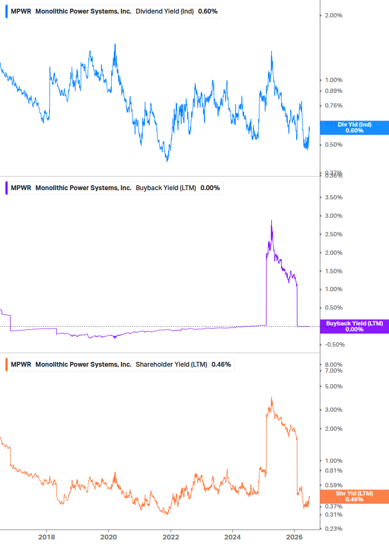Click the 2020 label on the time axis

(109, 537)
